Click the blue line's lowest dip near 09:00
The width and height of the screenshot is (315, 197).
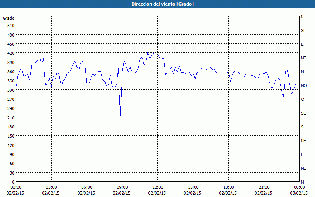[120, 121]
